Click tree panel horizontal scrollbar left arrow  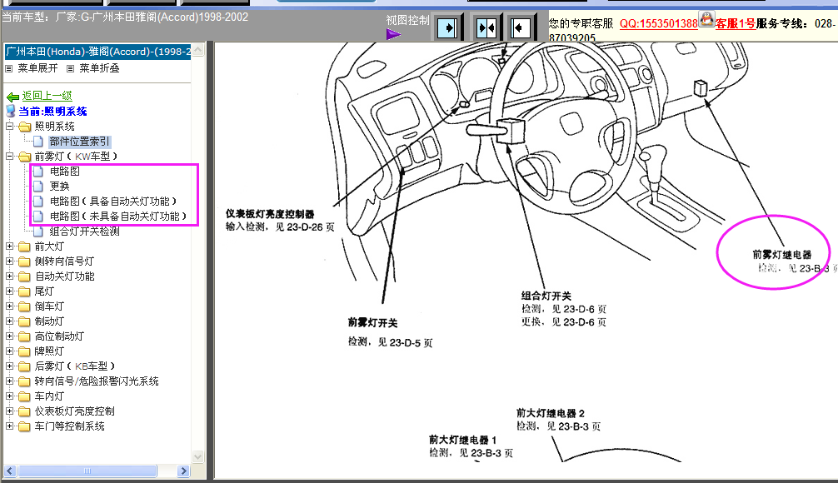click(x=10, y=471)
